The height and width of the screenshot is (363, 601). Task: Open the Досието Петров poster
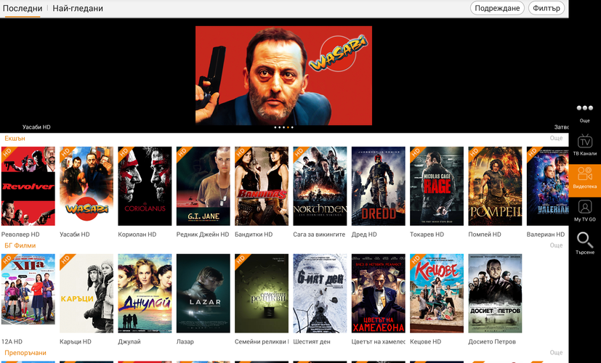pyautogui.click(x=495, y=293)
